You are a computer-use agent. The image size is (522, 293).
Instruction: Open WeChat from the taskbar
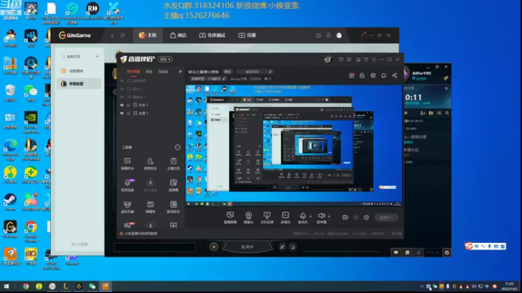pos(92,286)
